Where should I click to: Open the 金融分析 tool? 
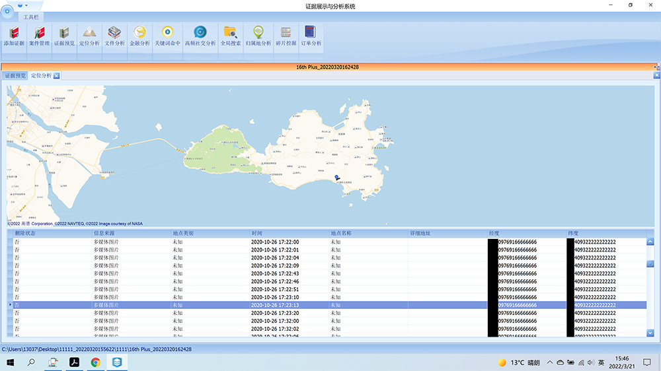(139, 36)
